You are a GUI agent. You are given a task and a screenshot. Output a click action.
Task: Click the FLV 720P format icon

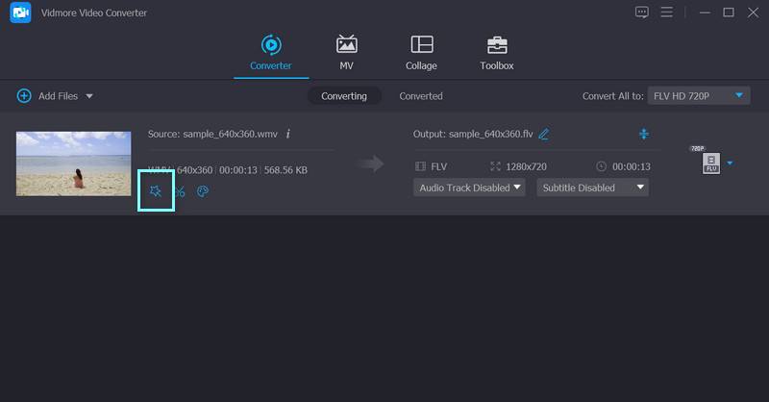coord(710,163)
